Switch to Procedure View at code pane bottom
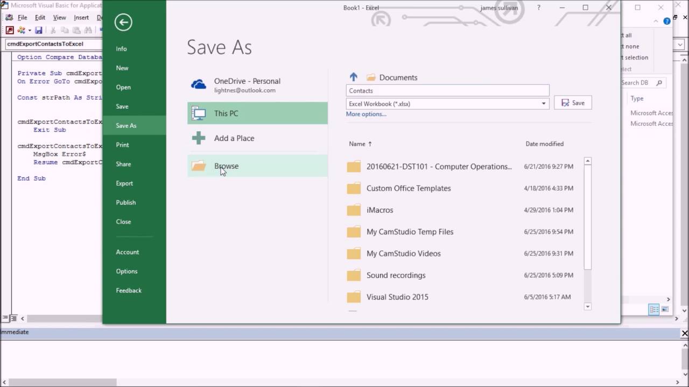689x387 pixels. [x=4, y=318]
